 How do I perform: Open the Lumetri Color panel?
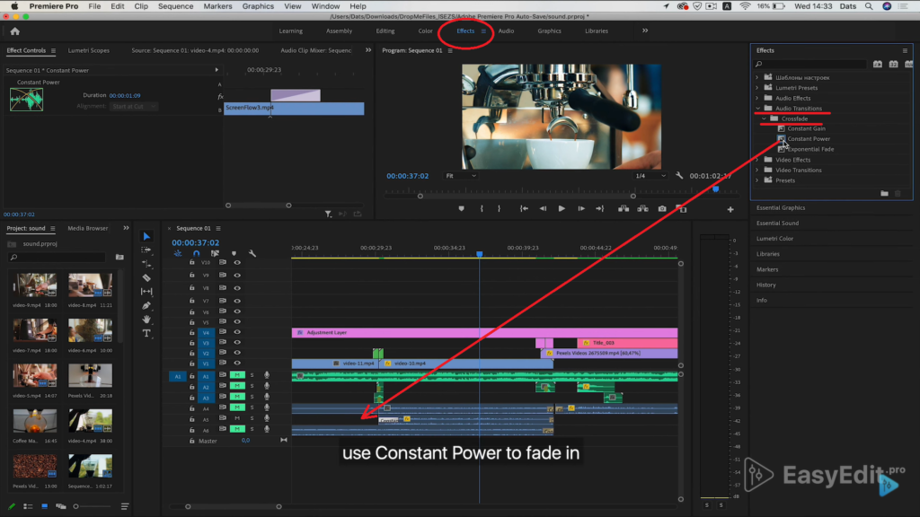point(774,239)
